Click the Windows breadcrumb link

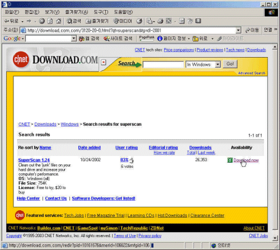69,124
